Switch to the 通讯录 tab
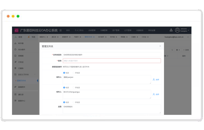The width and height of the screenshot is (204, 130). pyautogui.click(x=54, y=37)
